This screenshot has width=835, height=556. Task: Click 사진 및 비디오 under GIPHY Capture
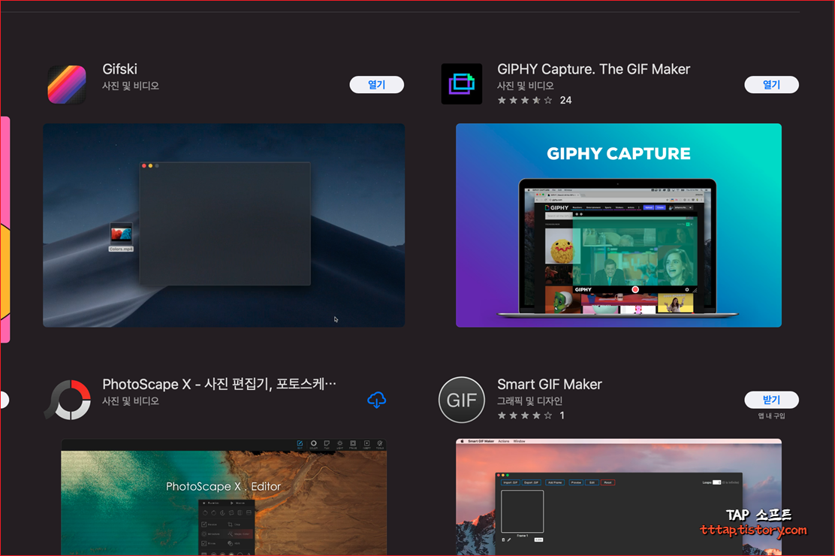[525, 86]
